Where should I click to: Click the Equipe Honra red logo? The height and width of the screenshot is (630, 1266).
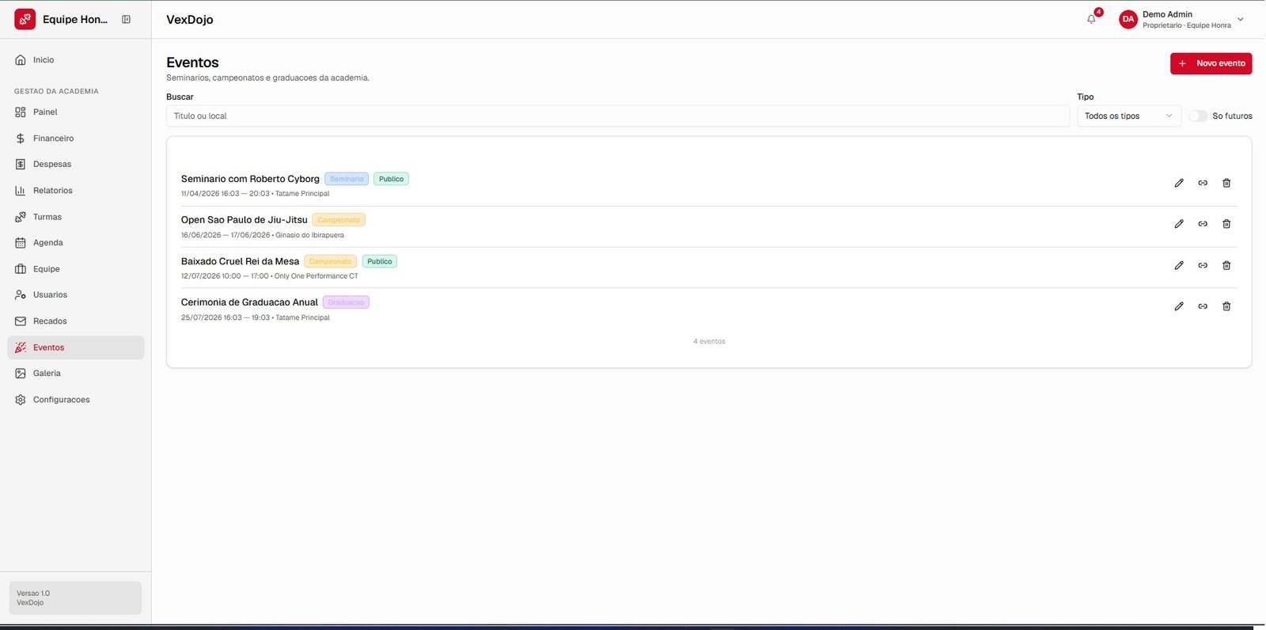(25, 19)
